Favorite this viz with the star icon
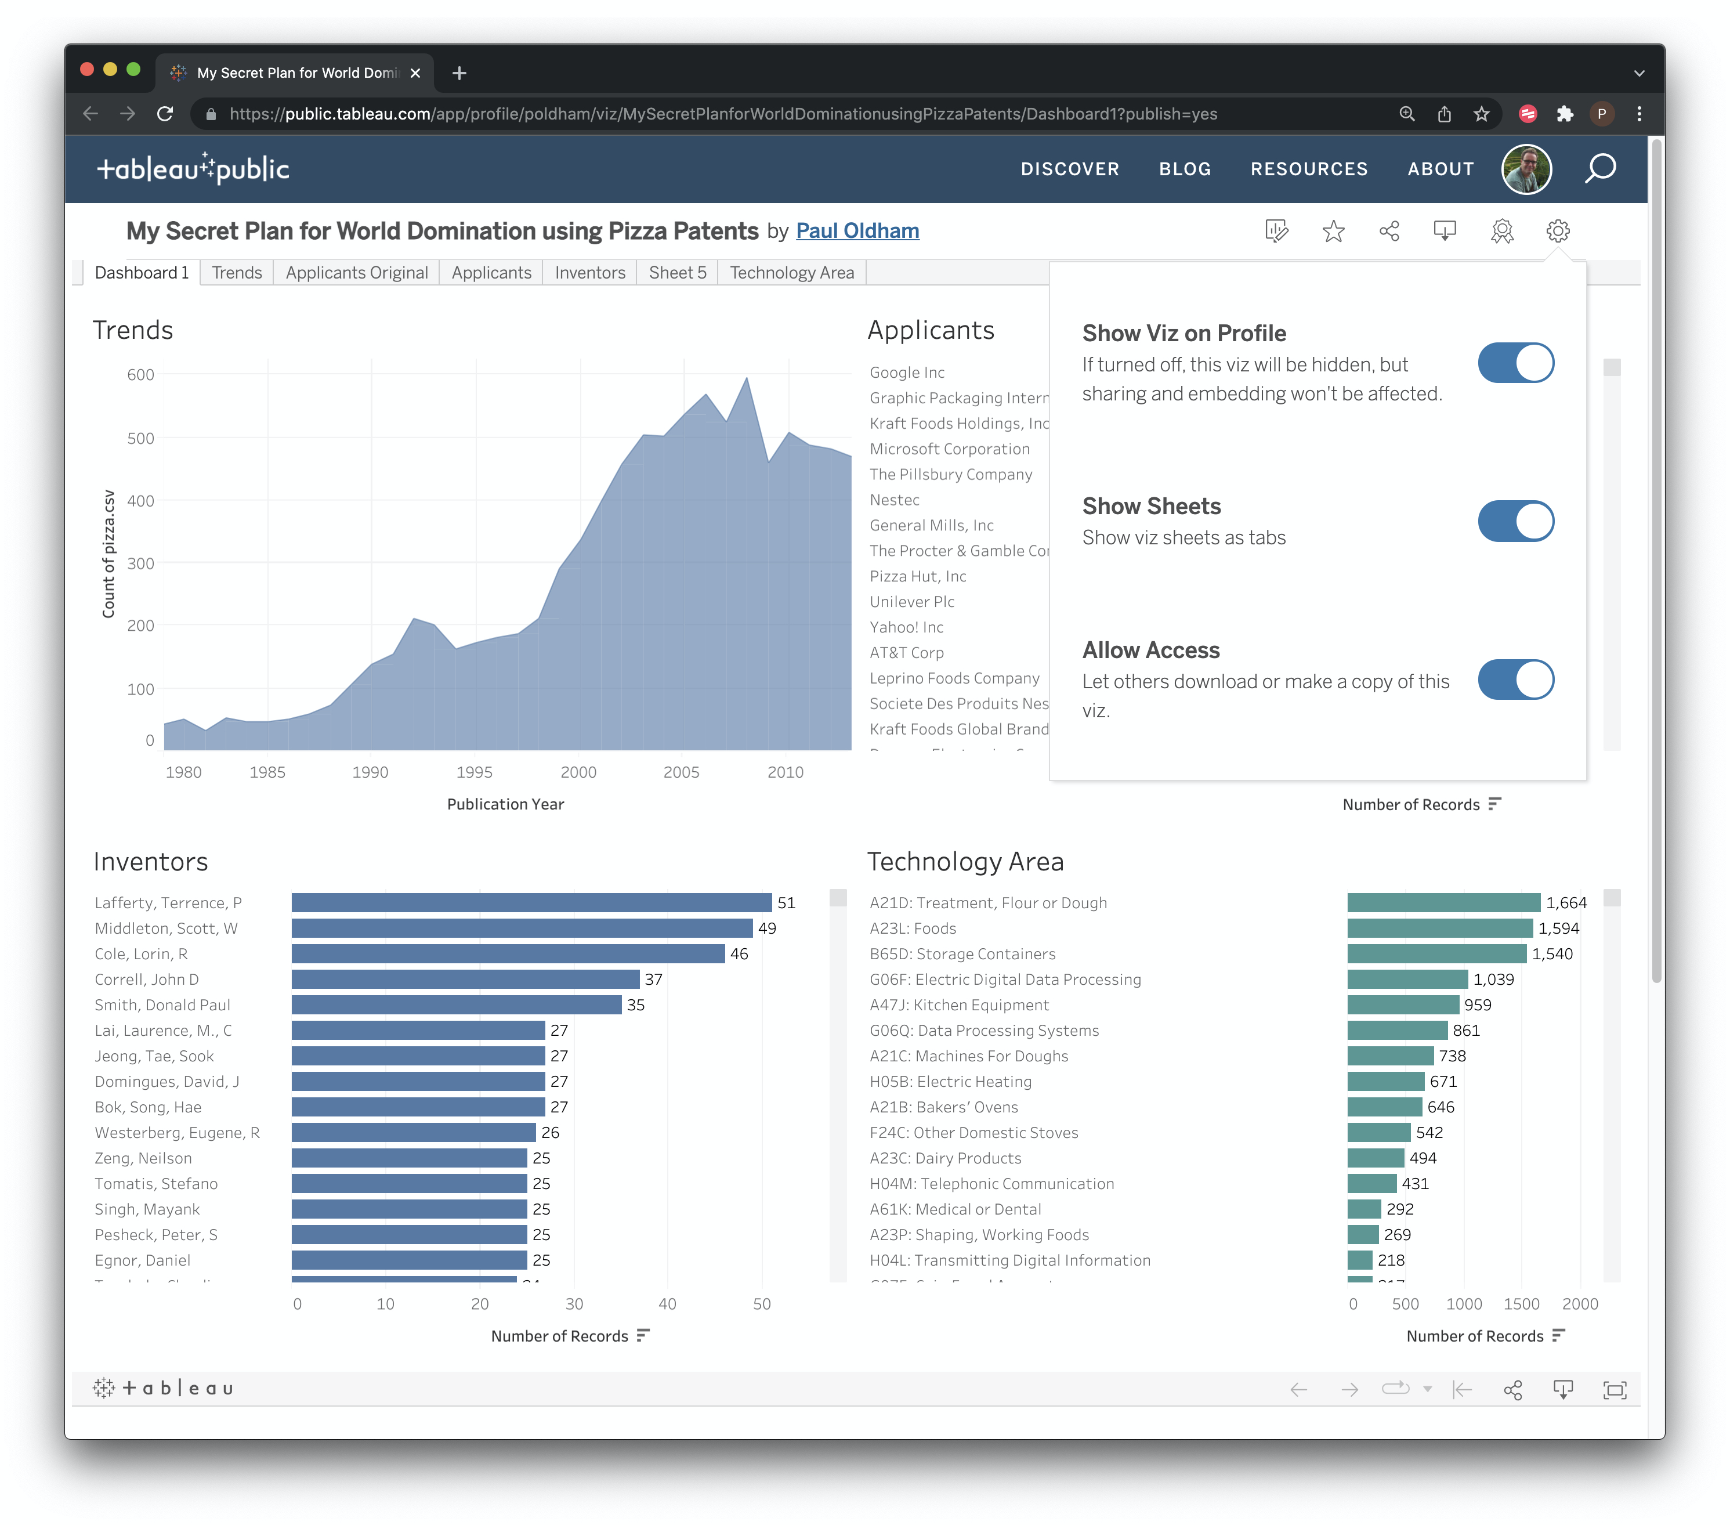 [x=1333, y=230]
